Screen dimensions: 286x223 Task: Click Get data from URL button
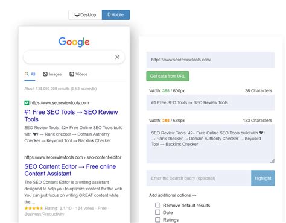168,76
